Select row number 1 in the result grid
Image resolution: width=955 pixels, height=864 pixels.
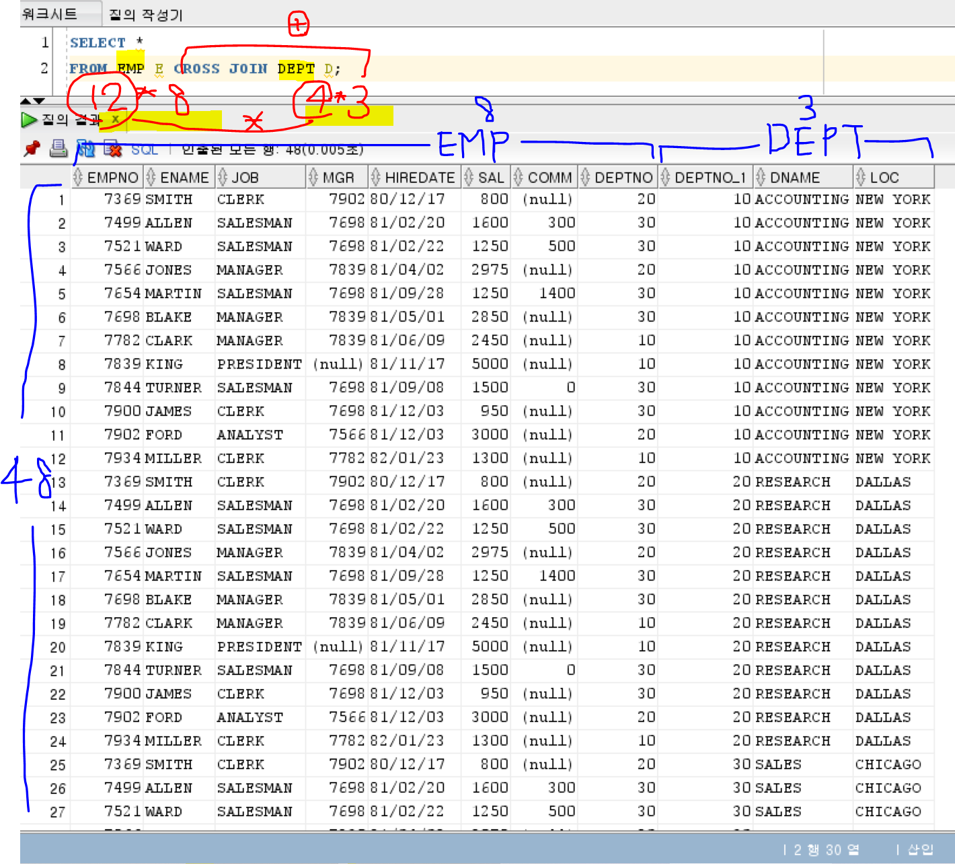61,200
